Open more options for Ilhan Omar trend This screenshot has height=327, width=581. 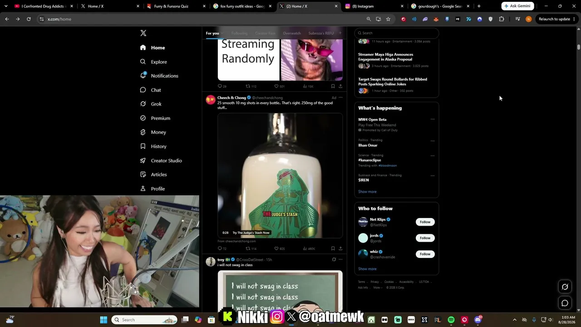click(432, 141)
